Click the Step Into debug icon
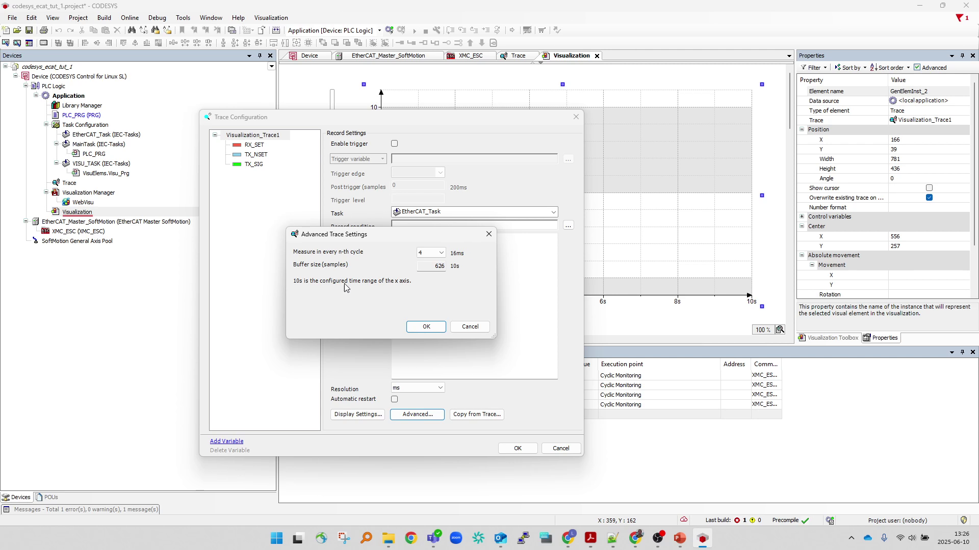979x550 pixels. pos(463,31)
